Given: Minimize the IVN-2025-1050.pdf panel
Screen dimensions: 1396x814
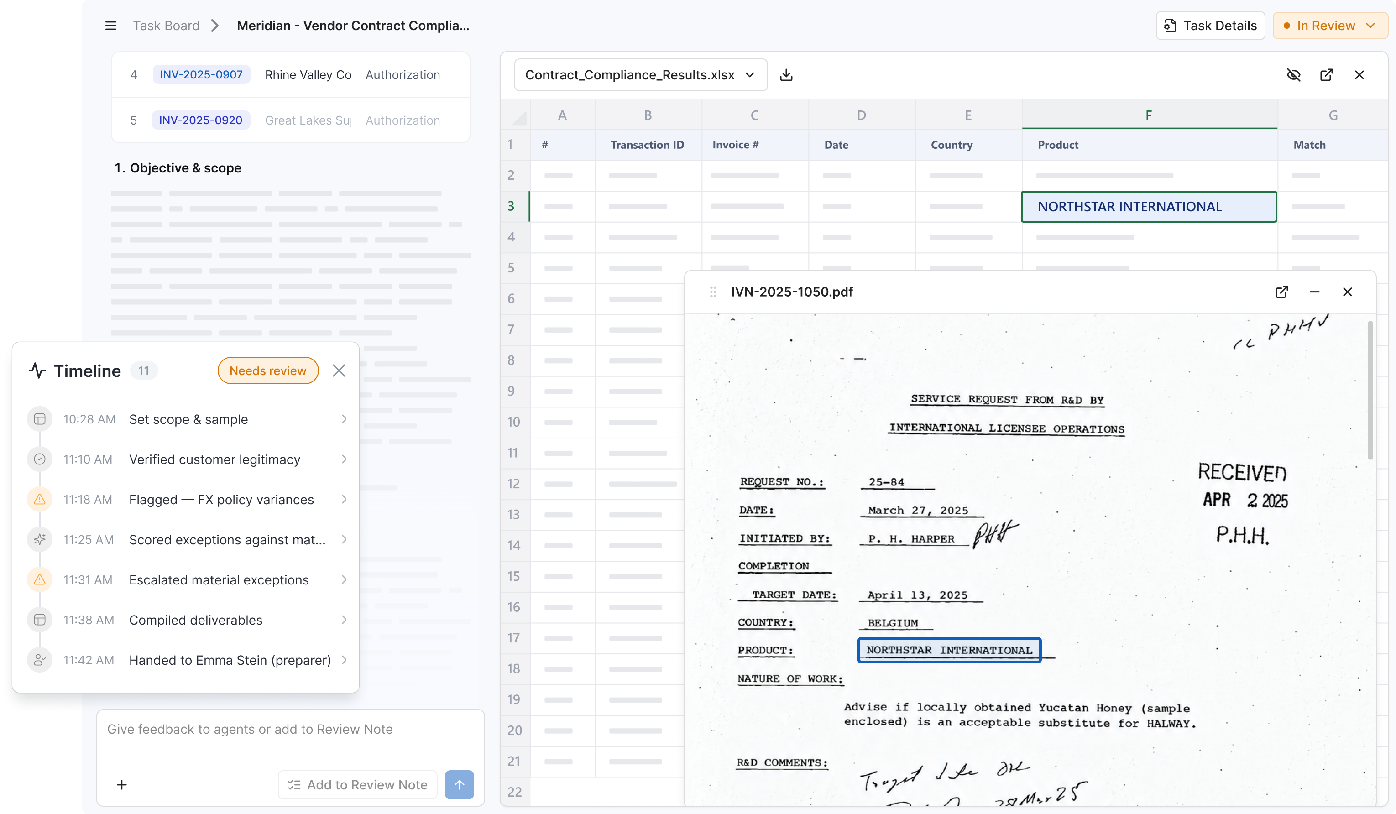Looking at the screenshot, I should point(1315,292).
